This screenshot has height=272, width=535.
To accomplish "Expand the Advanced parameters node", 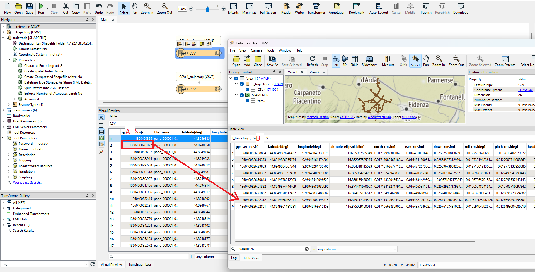I will (x=14, y=99).
